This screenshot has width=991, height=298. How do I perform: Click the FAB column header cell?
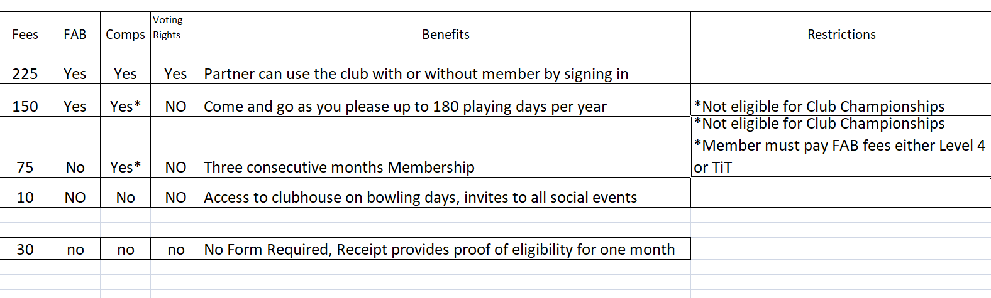75,35
